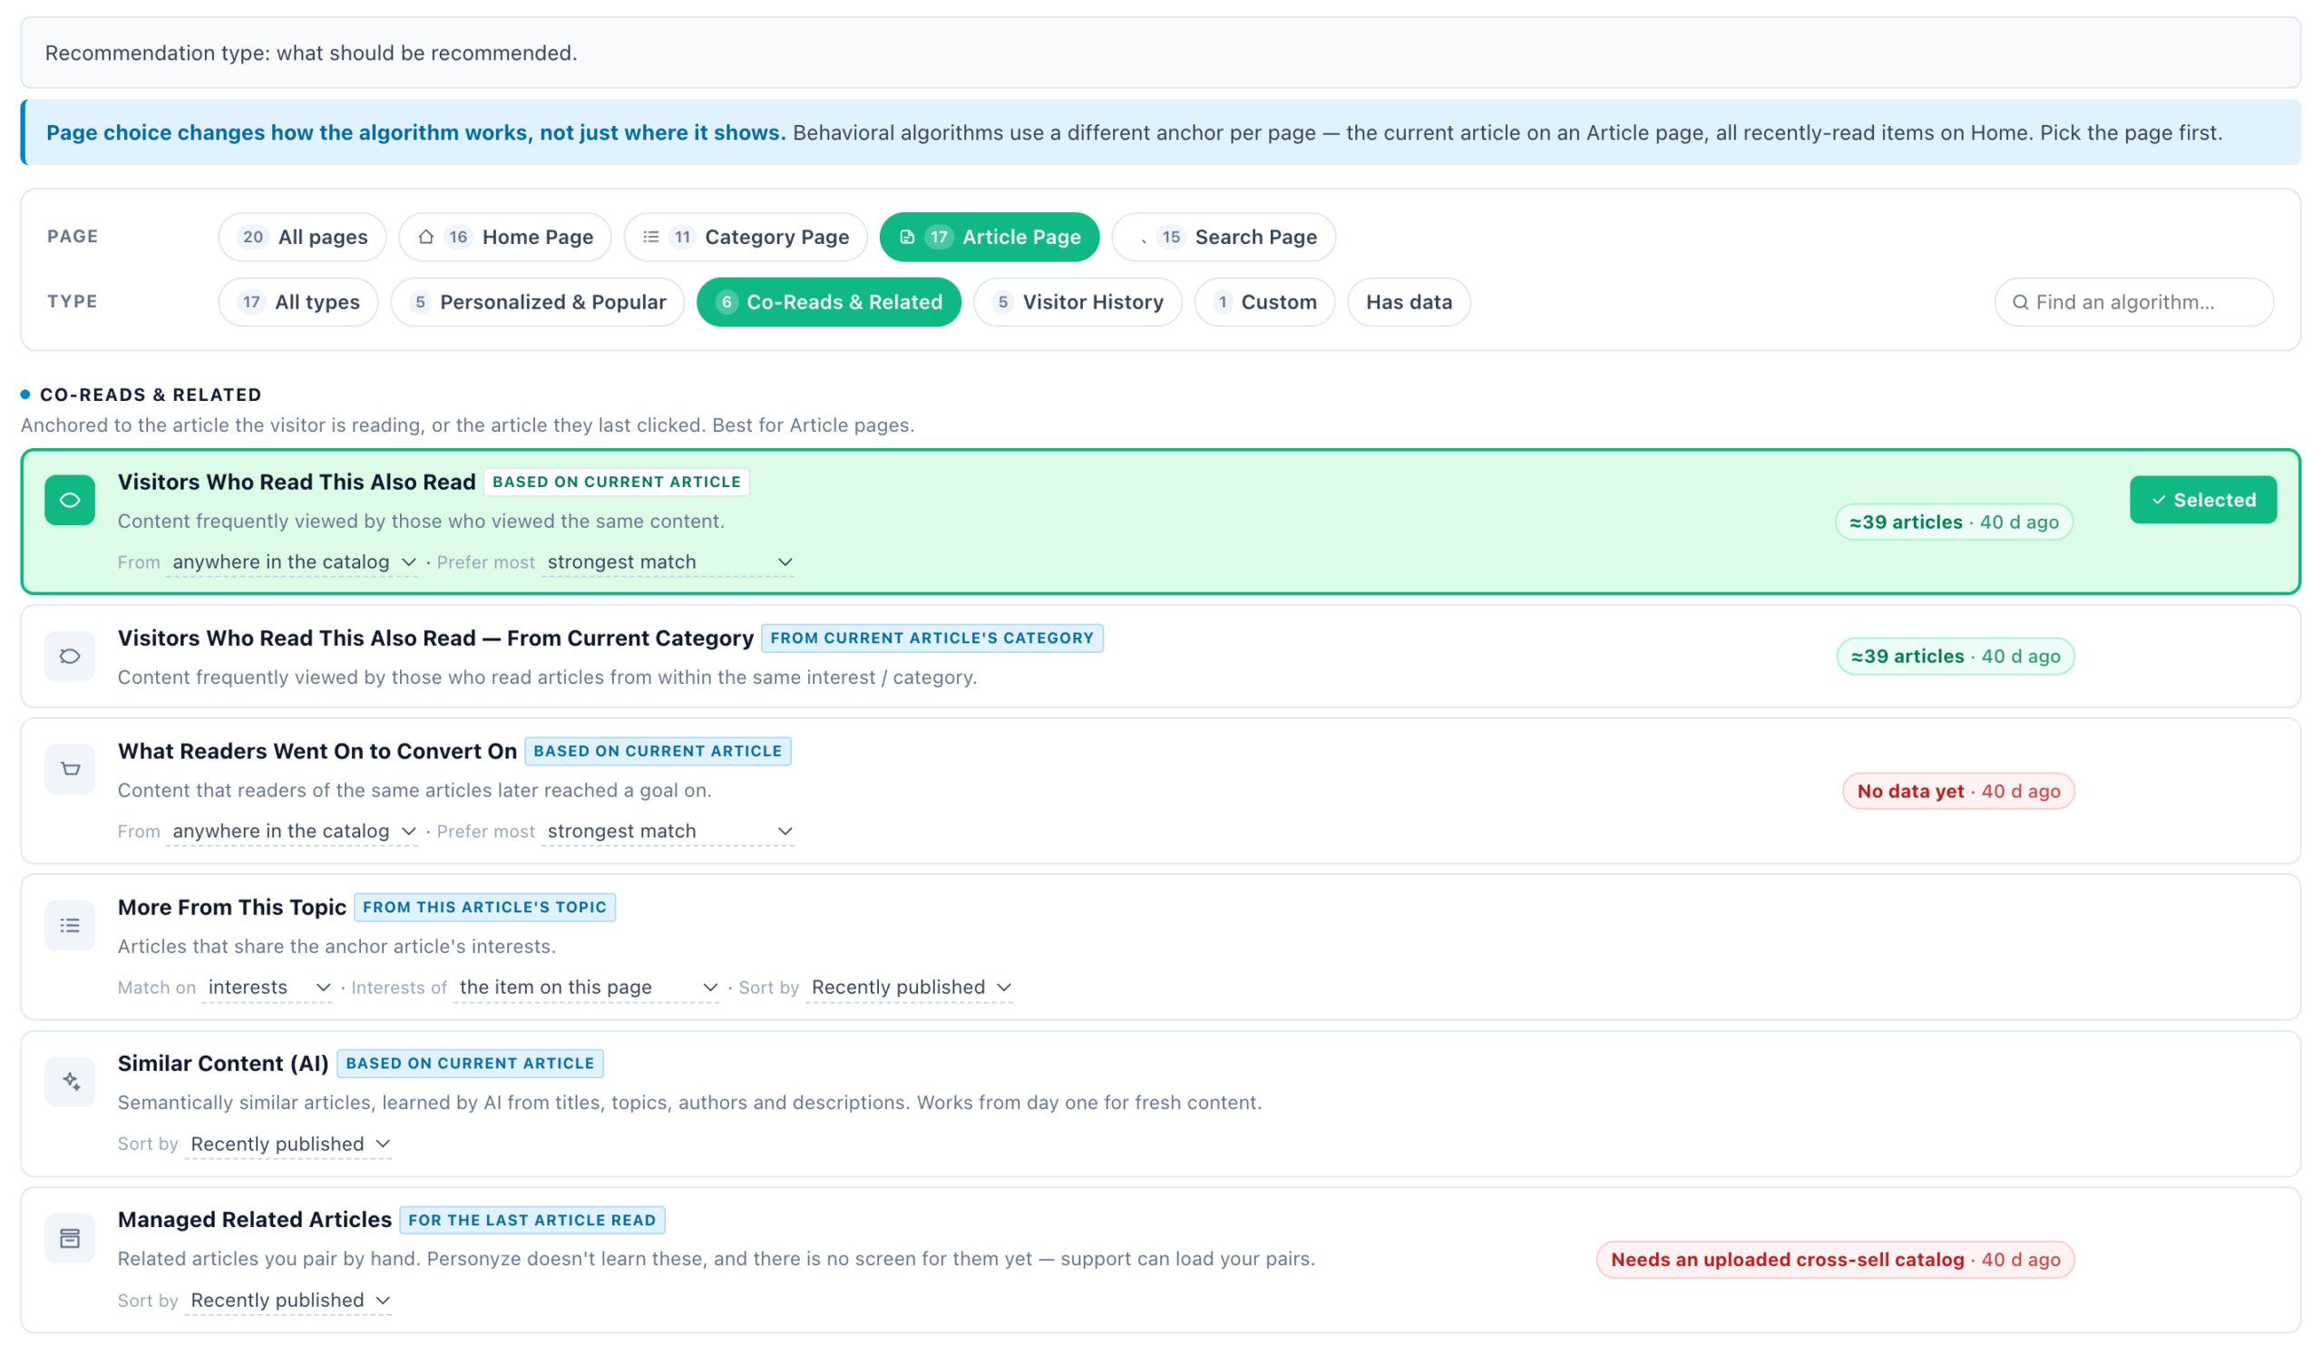Enable the Custom type filter

tap(1264, 302)
